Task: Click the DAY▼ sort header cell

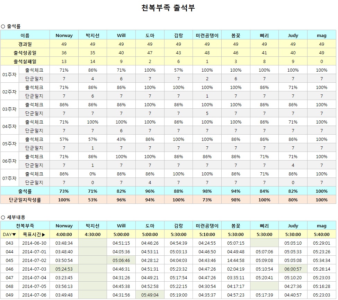Action: coord(9,234)
